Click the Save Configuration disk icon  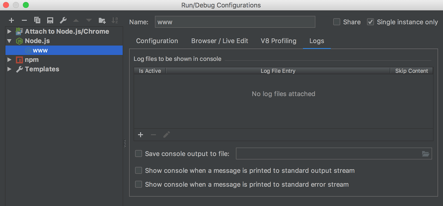[x=50, y=20]
